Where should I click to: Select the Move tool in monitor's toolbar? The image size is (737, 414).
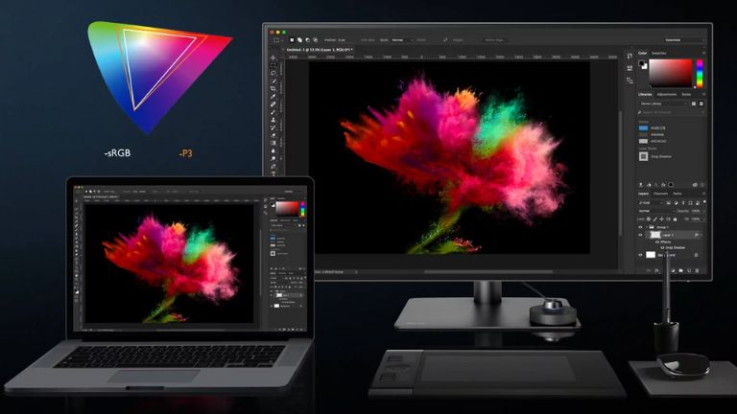click(x=273, y=57)
